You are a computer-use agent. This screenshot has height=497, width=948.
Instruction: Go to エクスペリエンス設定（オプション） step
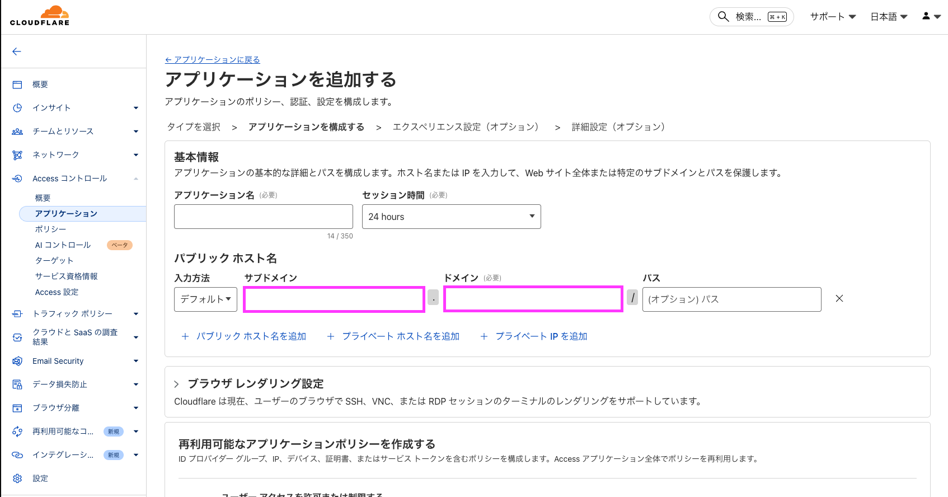tap(466, 127)
